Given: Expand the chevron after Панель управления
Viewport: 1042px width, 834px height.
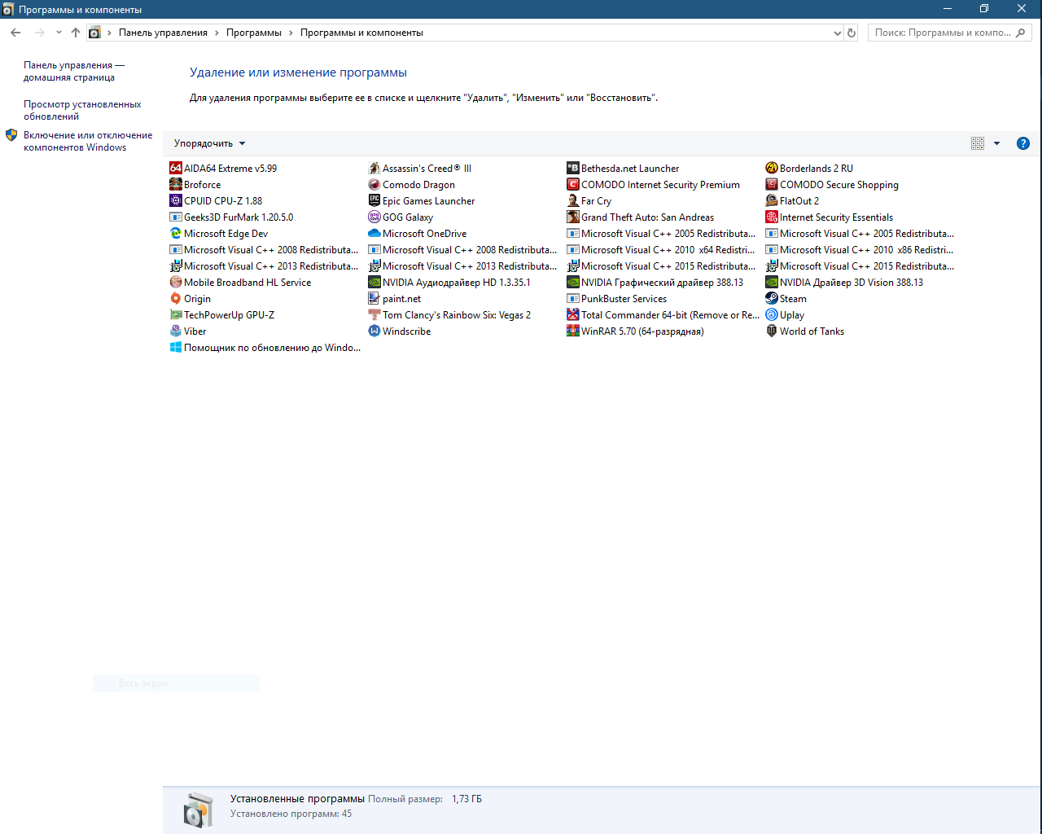Looking at the screenshot, I should pyautogui.click(x=217, y=33).
